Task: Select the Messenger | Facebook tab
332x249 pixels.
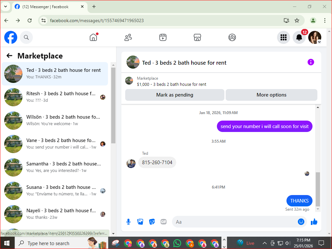Action: pyautogui.click(x=50, y=7)
